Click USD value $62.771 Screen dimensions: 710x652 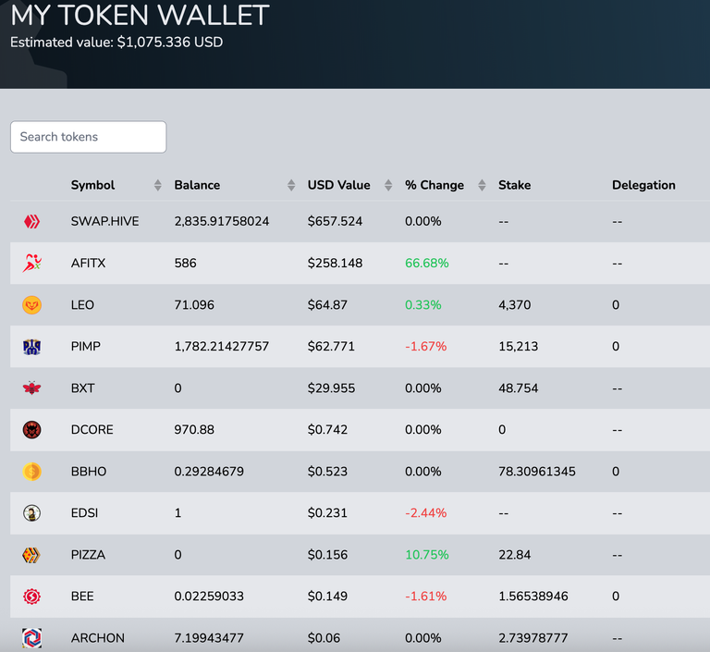point(331,347)
